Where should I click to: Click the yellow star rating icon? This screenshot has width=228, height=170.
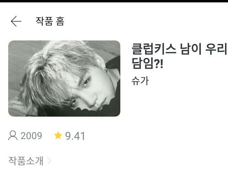[58, 135]
